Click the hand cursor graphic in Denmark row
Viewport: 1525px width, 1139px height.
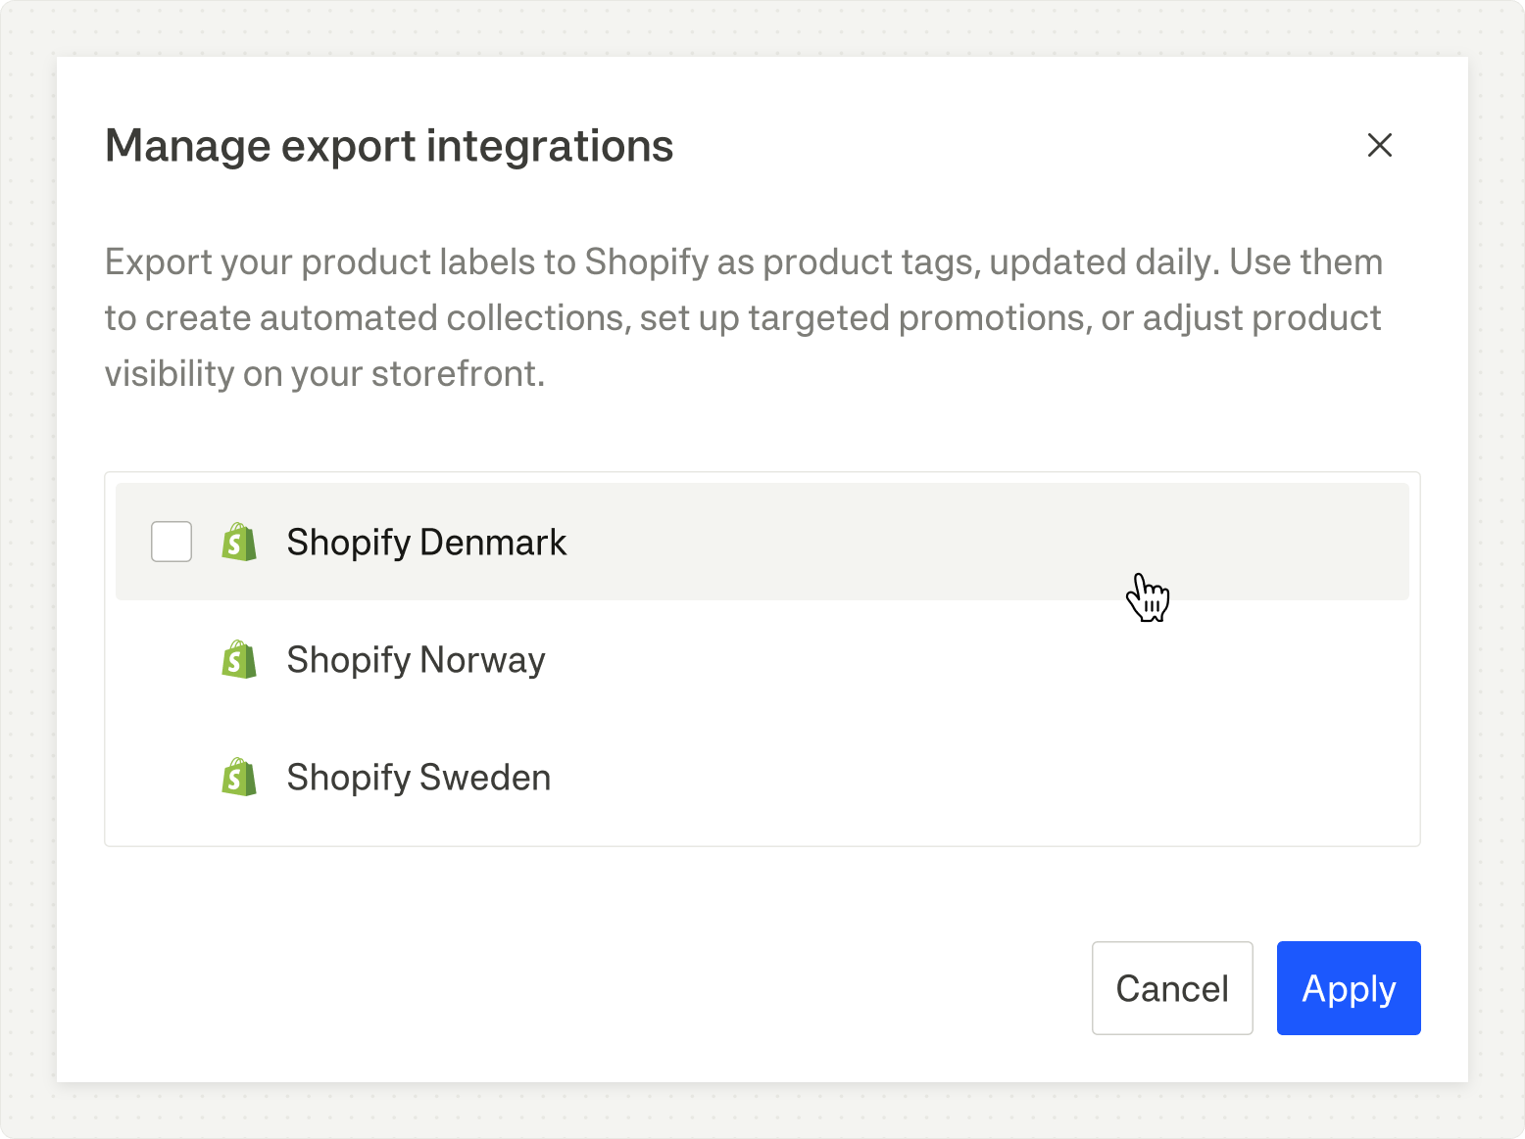(x=1147, y=597)
